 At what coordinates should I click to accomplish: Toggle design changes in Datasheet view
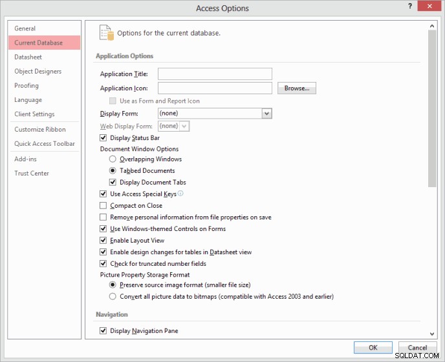pos(103,252)
